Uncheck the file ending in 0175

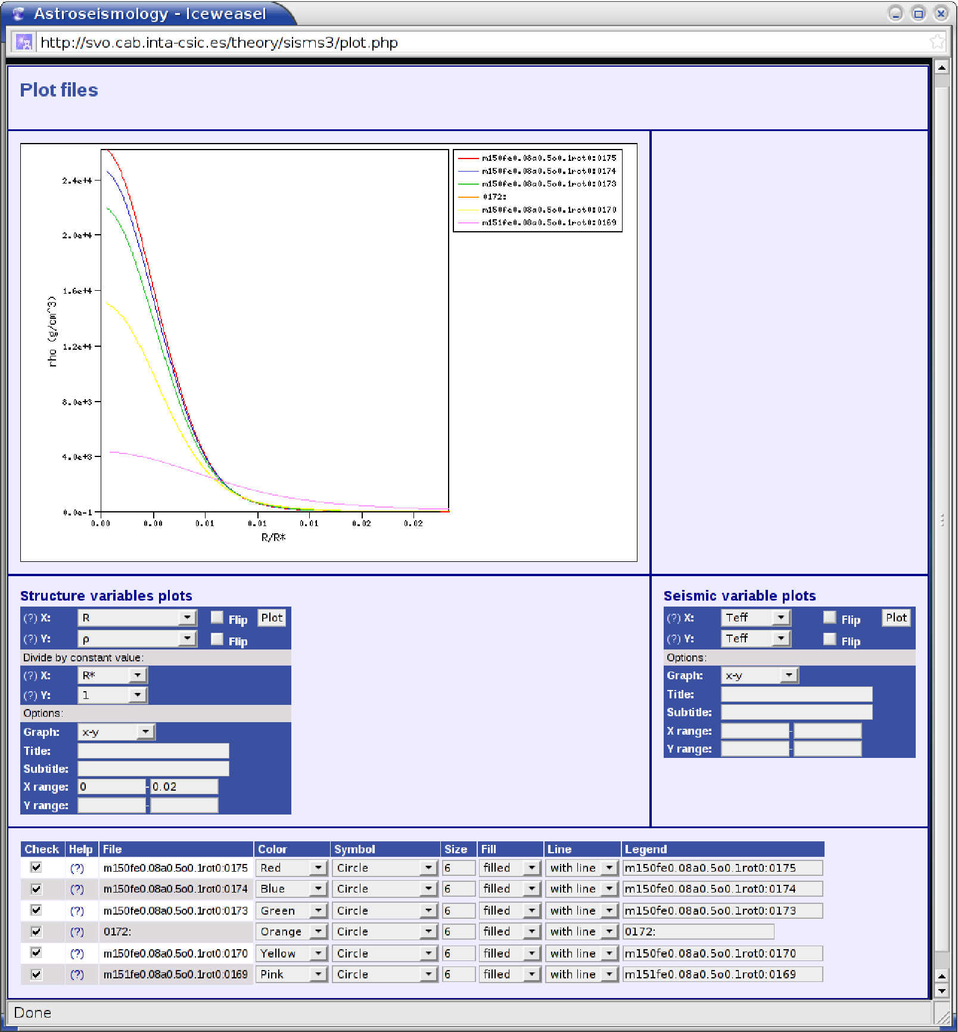click(36, 868)
